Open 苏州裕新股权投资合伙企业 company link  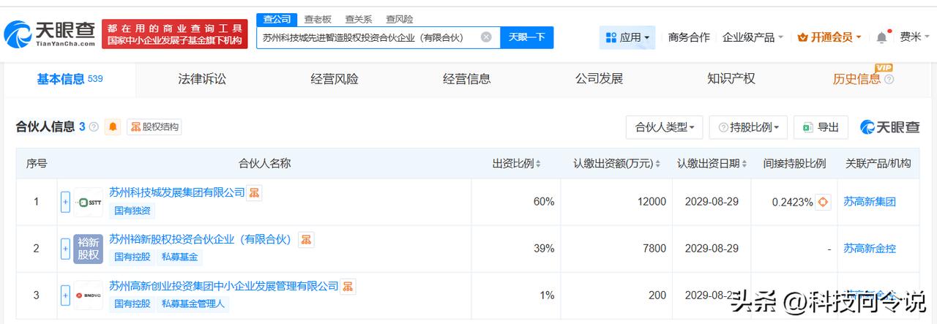click(x=201, y=239)
